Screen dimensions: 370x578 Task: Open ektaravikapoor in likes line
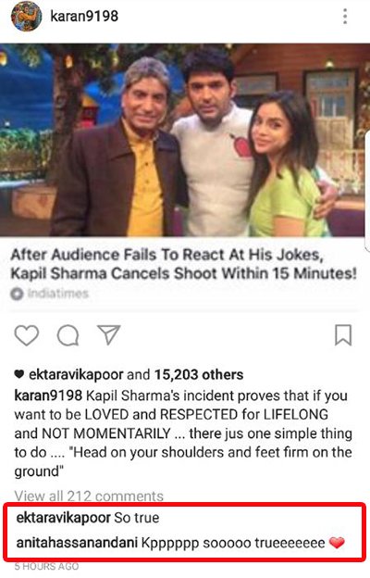pyautogui.click(x=76, y=375)
